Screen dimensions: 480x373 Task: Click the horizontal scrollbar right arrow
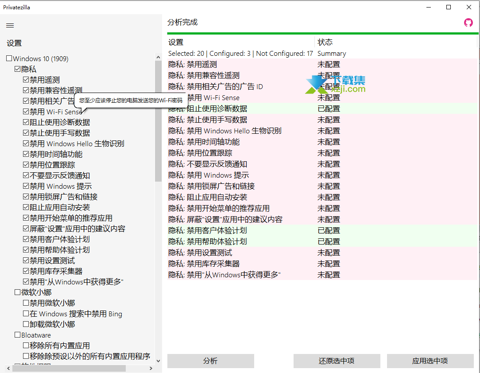pyautogui.click(x=151, y=368)
